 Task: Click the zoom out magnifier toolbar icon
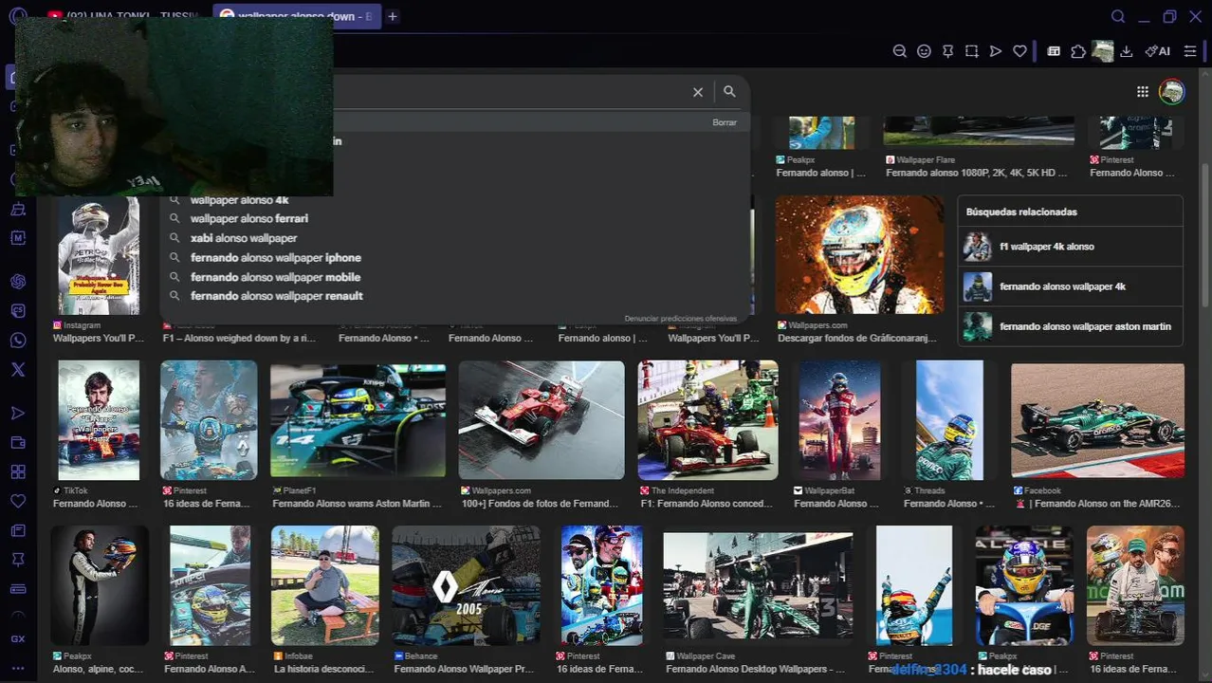click(x=900, y=51)
